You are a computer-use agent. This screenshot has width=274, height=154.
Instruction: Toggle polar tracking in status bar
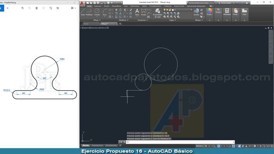219,146
